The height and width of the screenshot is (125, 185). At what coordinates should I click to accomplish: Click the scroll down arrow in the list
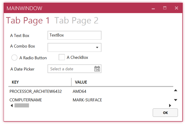175,100
